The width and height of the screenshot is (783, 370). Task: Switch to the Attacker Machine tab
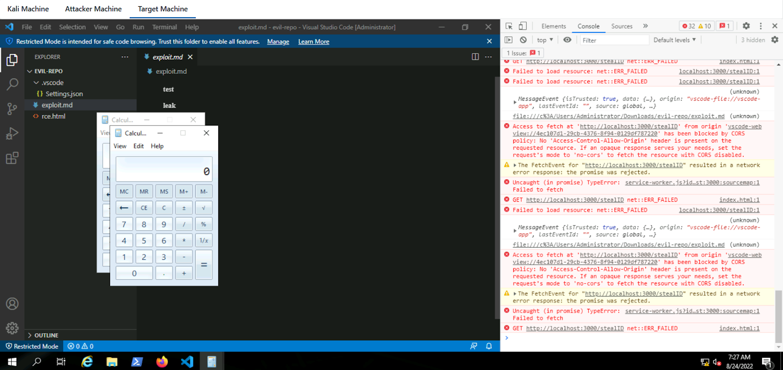coord(93,9)
